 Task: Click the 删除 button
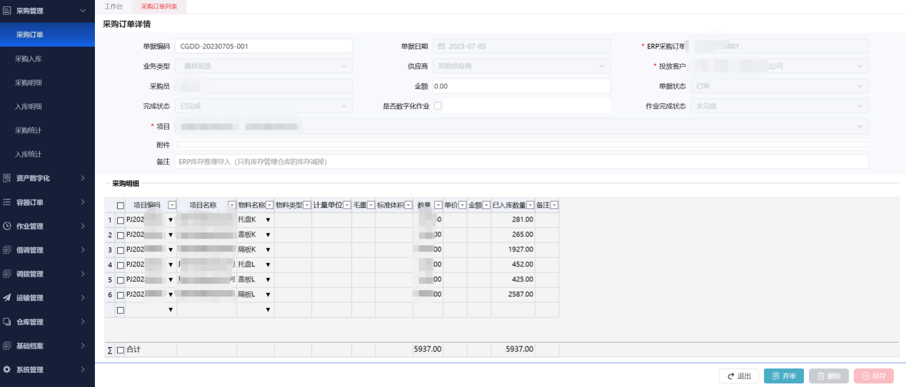coord(829,376)
